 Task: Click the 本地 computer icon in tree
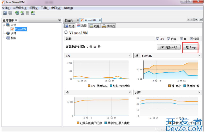[8, 25]
